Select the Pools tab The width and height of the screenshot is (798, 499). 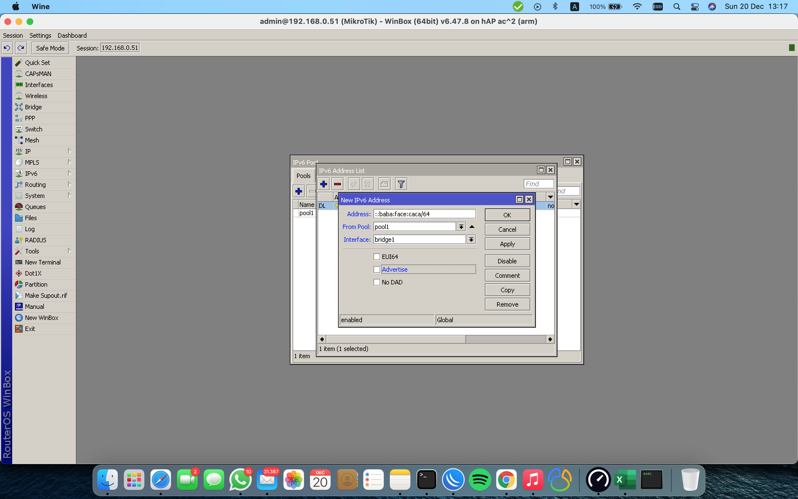pyautogui.click(x=303, y=176)
